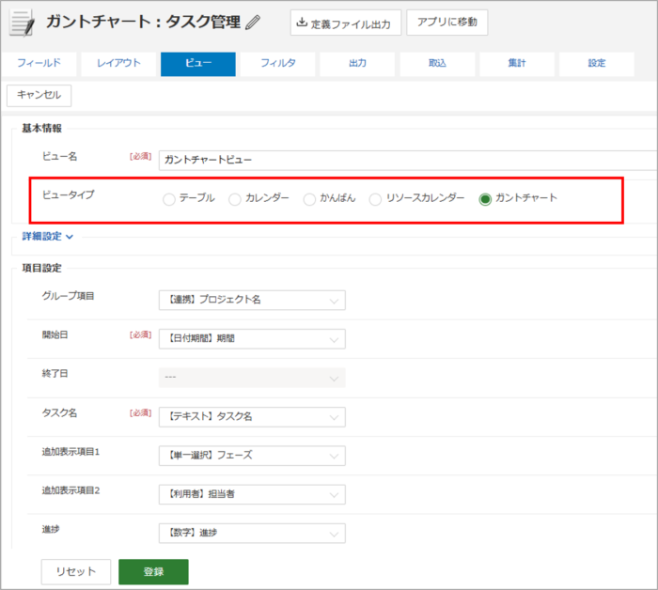This screenshot has width=658, height=590.
Task: Switch to the 集計 tab
Action: tap(517, 64)
